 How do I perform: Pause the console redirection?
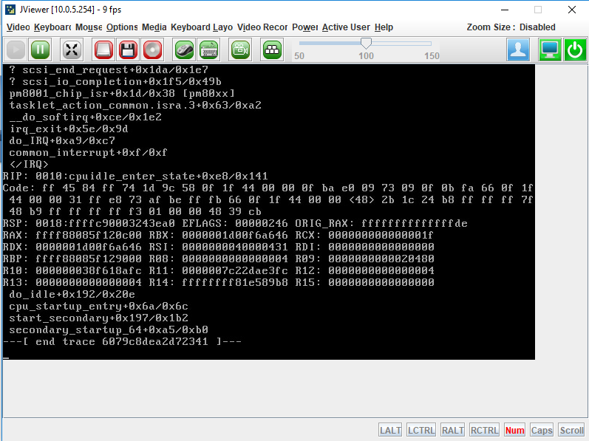(40, 49)
